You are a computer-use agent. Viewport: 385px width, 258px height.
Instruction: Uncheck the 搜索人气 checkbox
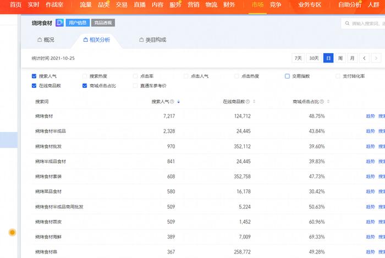[x=35, y=76]
